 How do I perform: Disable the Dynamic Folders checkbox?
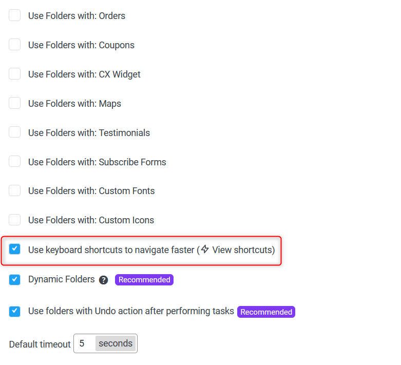click(14, 280)
